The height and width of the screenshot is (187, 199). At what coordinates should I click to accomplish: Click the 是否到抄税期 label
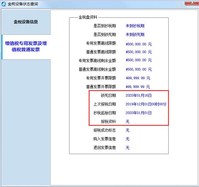pos(104,26)
